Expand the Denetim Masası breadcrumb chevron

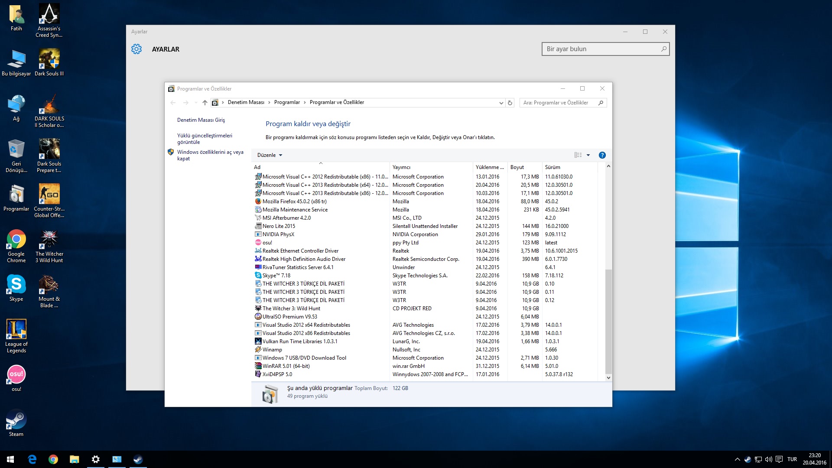pyautogui.click(x=269, y=102)
